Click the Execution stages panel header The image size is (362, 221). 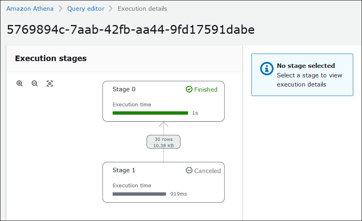[x=51, y=58]
